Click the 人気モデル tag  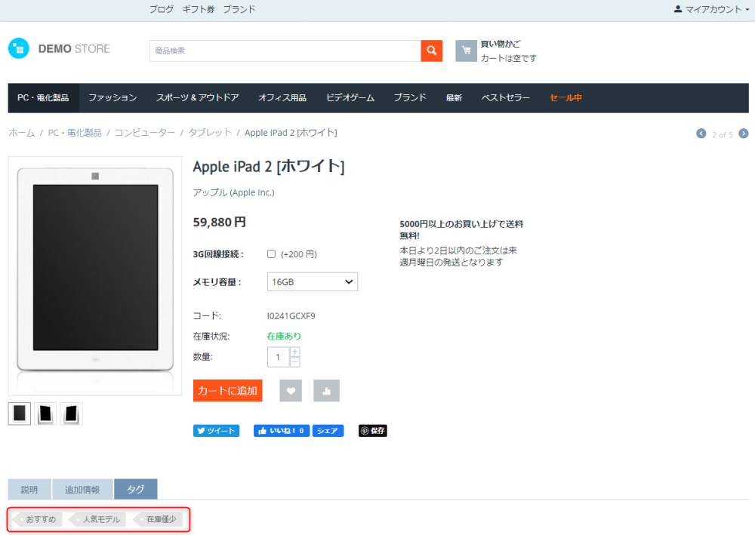pos(98,519)
